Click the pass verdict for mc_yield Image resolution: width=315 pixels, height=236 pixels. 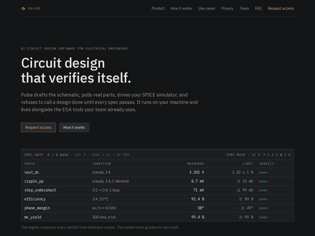point(264,217)
